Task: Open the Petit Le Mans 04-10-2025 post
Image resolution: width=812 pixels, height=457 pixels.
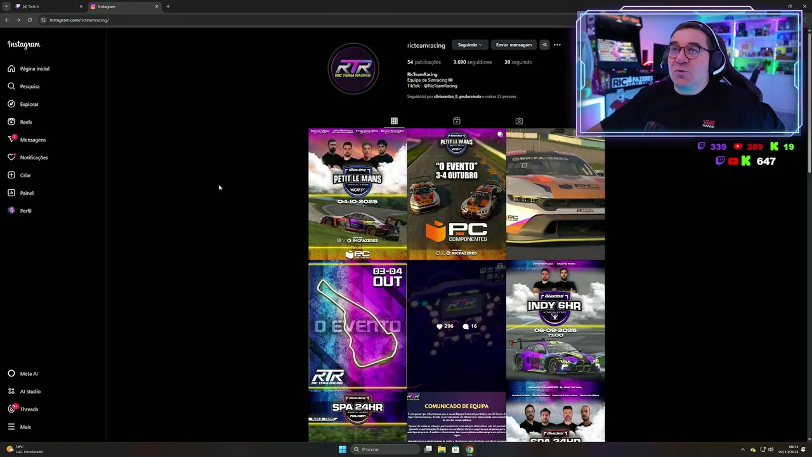Action: coord(357,194)
